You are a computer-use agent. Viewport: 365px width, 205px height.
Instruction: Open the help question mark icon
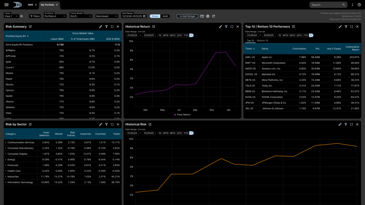coord(359,5)
